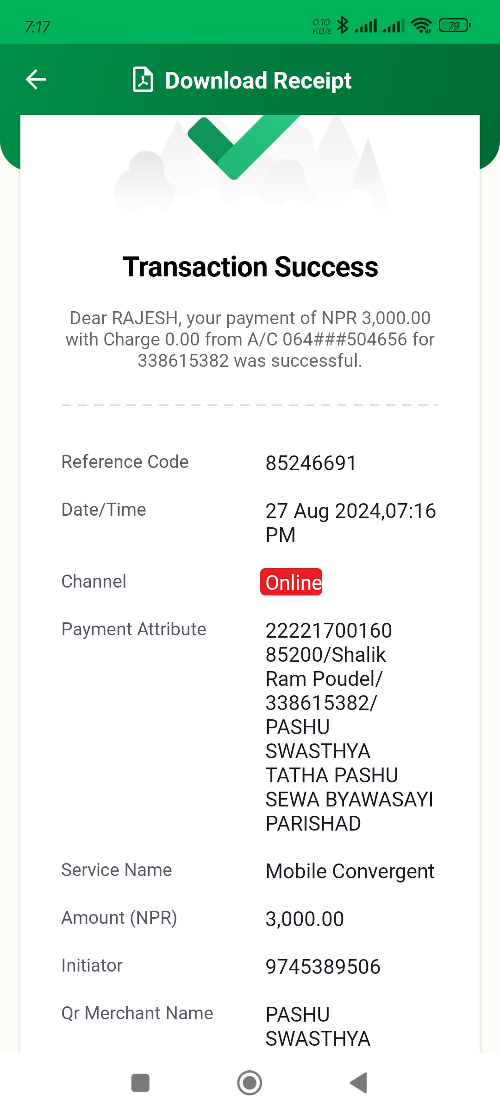Click the PDF receipt download icon
The image size is (500, 1113).
pyautogui.click(x=143, y=79)
